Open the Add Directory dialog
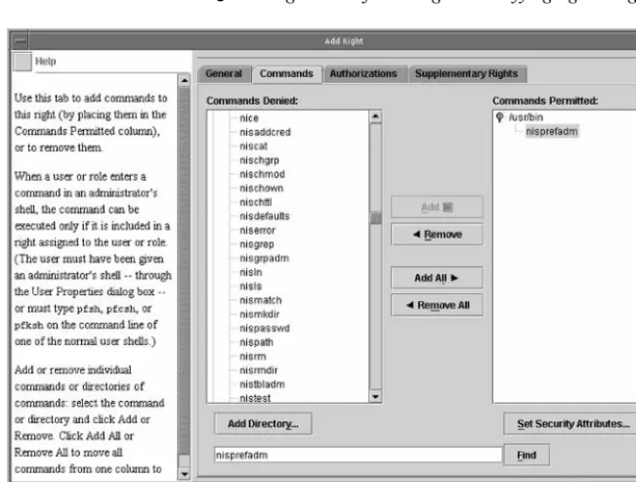Viewport: 636px width, 482px height. click(263, 423)
